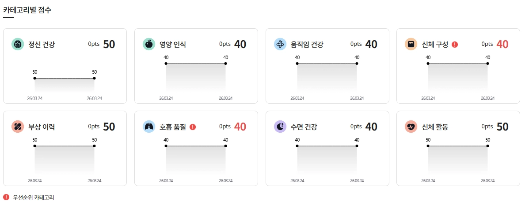Click the 영양 인식 apple icon
529x209 pixels.
(x=149, y=44)
